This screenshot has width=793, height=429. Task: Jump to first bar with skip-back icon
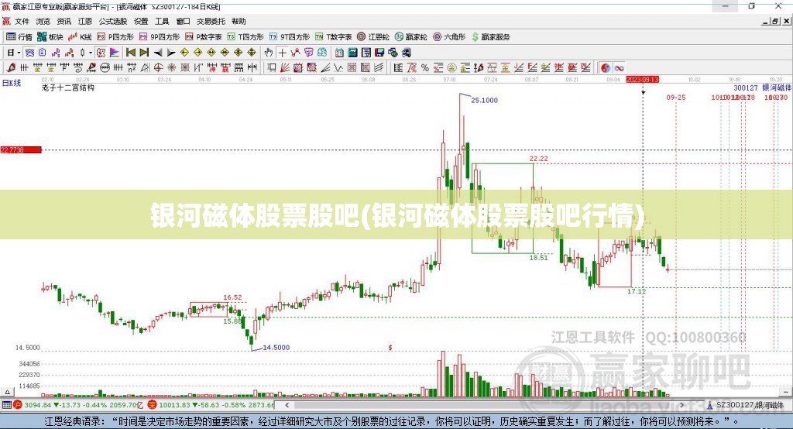coord(130,53)
